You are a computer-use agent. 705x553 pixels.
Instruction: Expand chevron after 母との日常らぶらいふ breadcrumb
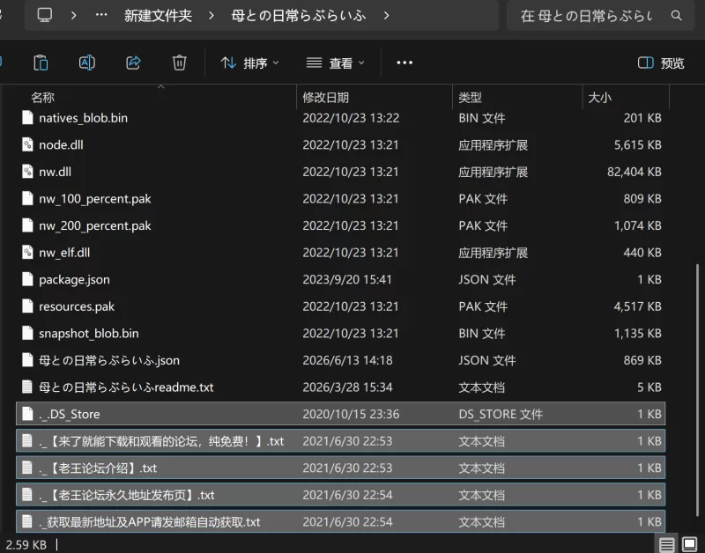[386, 16]
